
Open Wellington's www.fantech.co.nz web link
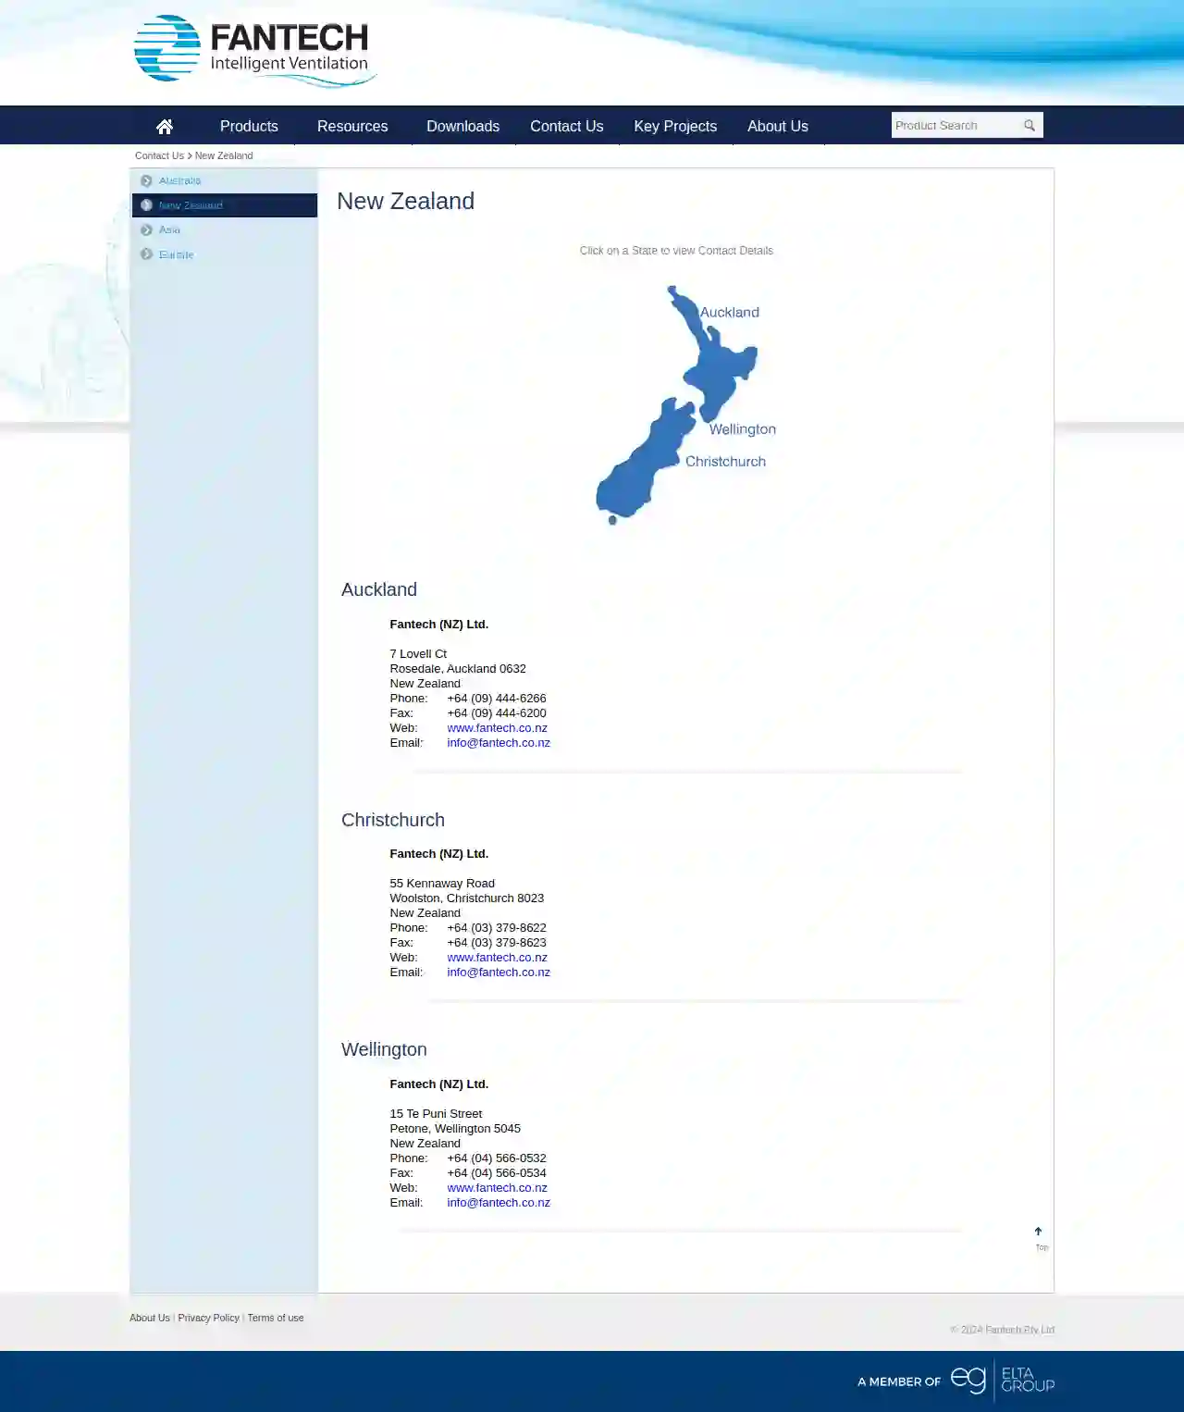(x=497, y=1188)
